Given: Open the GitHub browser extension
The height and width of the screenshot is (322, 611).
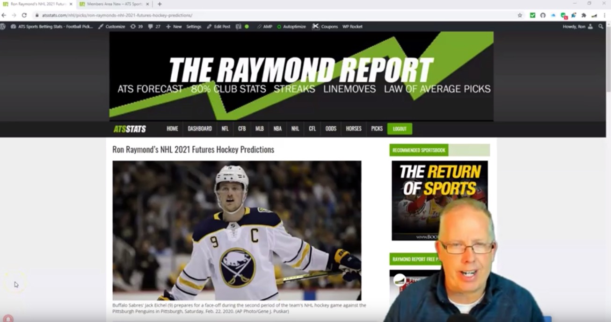Looking at the screenshot, I should click(x=543, y=15).
